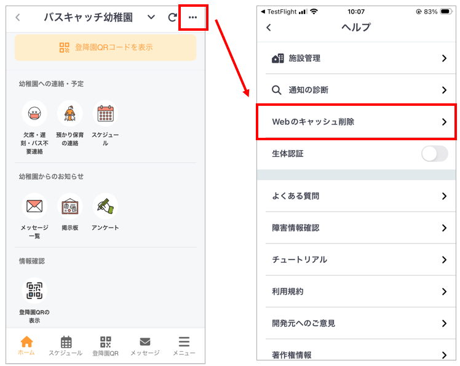Image resolution: width=460 pixels, height=366 pixels.
Task: Open 施設管理 row
Action: point(356,58)
